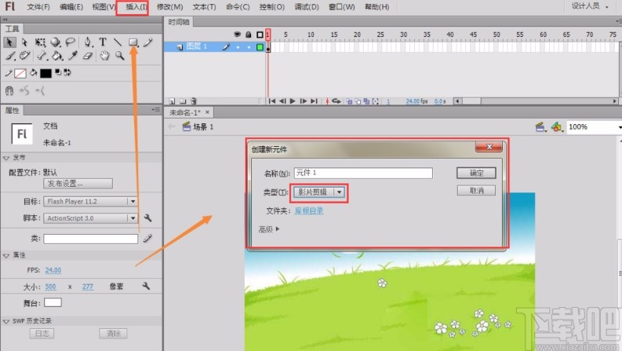The height and width of the screenshot is (351, 622).
Task: Select the Eraser tool
Action: coord(88,56)
